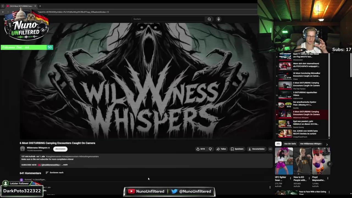Click the 641 Kommentare heading
Screen dimensions: 352x198
[x=30, y=173]
